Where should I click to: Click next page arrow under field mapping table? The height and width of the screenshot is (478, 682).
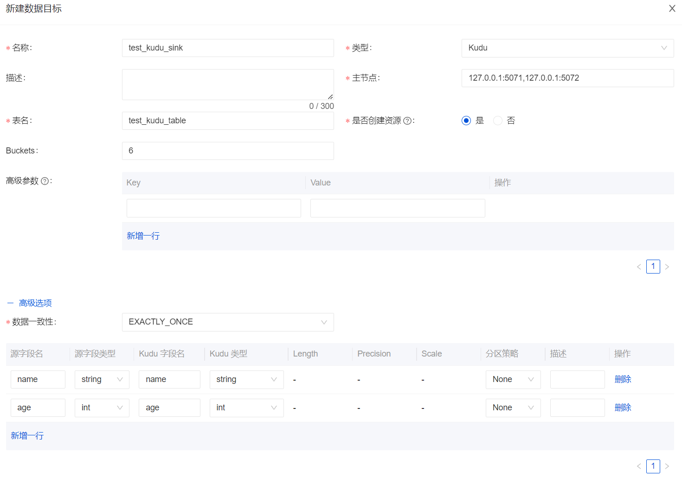[667, 466]
